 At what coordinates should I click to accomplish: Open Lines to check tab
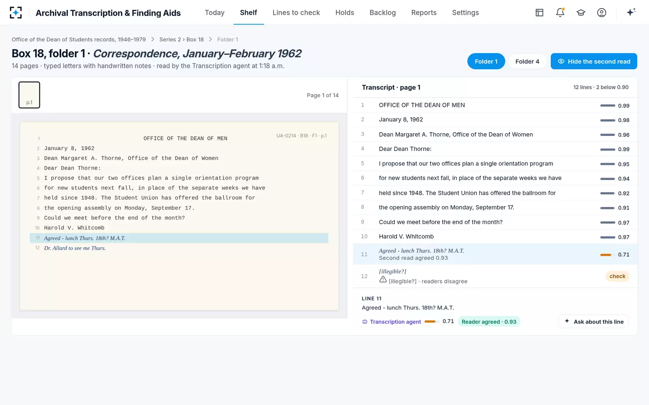[x=296, y=13]
